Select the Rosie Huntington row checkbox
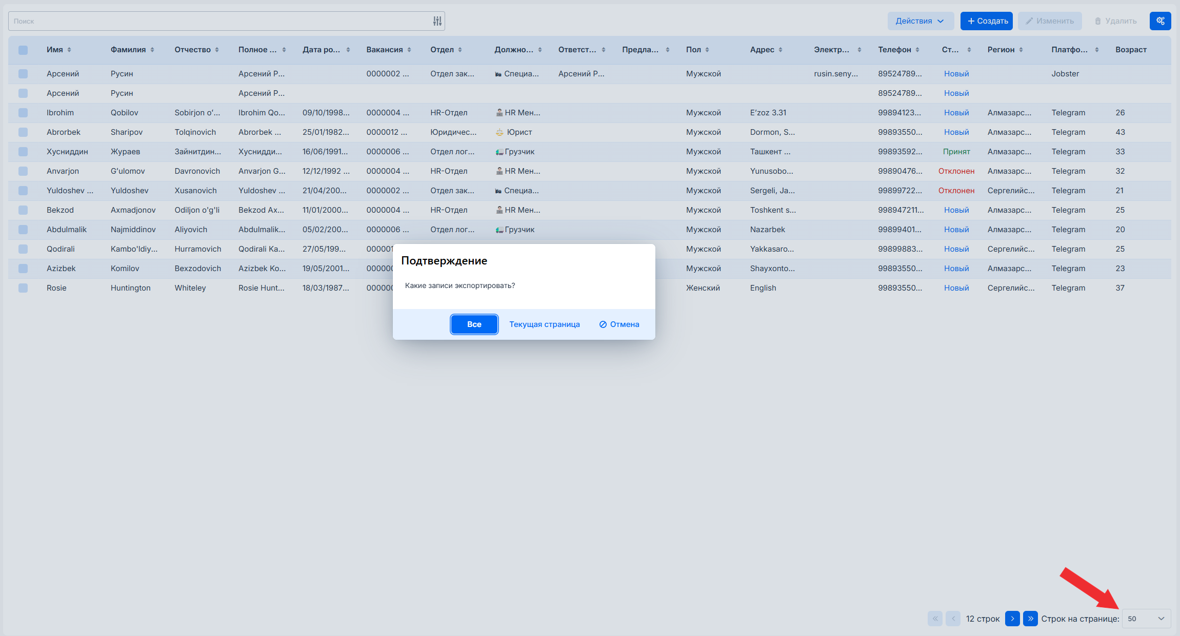Screen dimensions: 1180x636 23,288
